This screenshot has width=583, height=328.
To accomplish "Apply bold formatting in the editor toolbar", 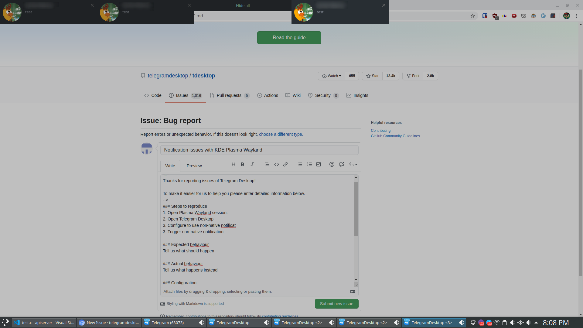I will 242,164.
